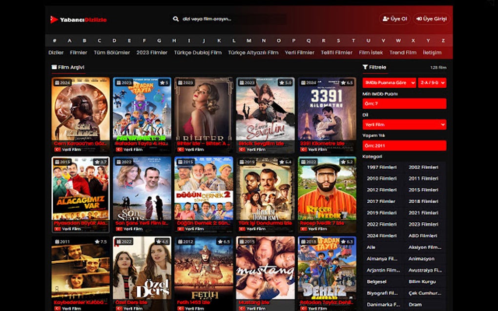Image resolution: width=498 pixels, height=311 pixels.
Task: Select the Animasyon category
Action: coord(421,259)
